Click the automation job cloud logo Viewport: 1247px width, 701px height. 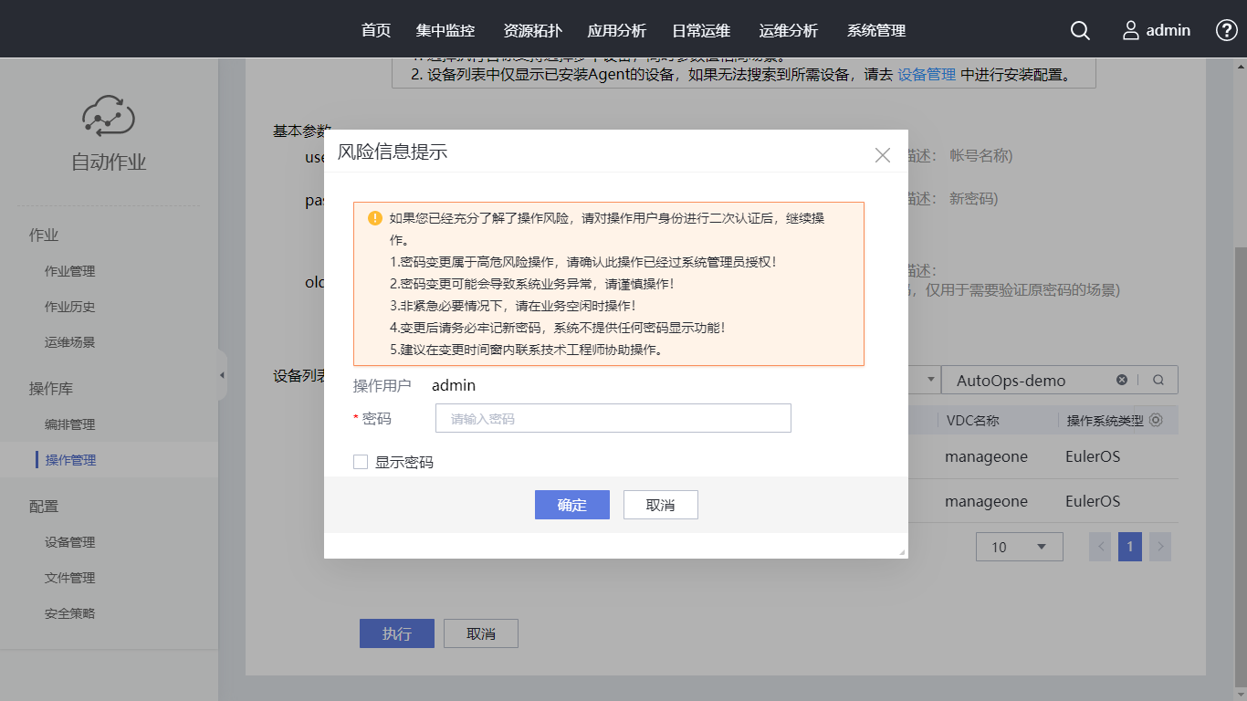click(x=109, y=116)
